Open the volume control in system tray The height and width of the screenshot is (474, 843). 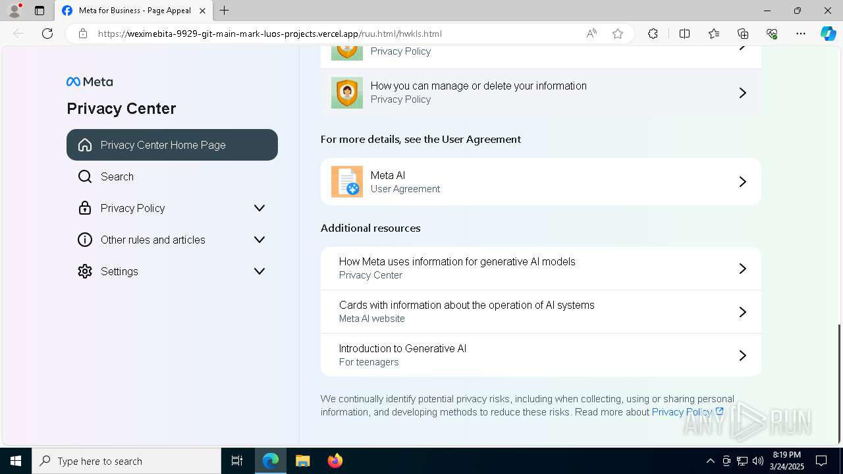pyautogui.click(x=758, y=461)
